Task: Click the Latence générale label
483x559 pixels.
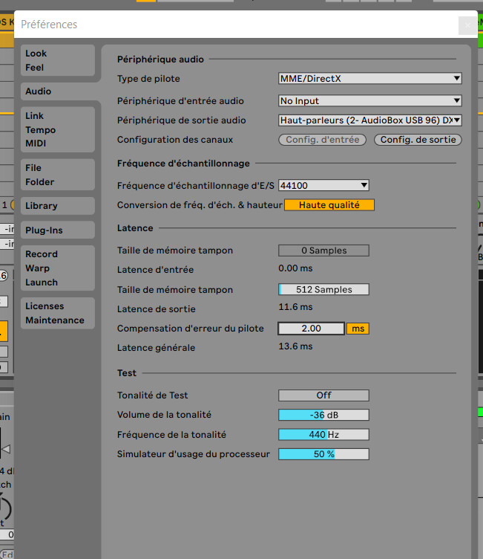Action: [x=157, y=348]
